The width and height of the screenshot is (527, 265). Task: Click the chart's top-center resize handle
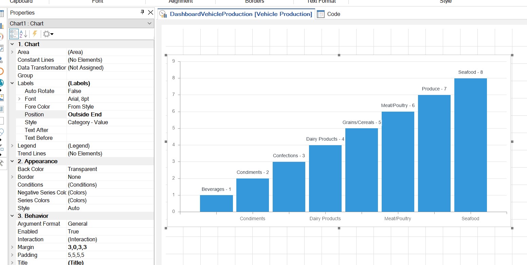pyautogui.click(x=339, y=55)
